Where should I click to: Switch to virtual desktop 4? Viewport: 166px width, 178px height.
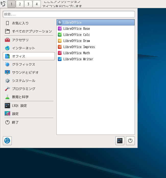pyautogui.click(x=37, y=4)
